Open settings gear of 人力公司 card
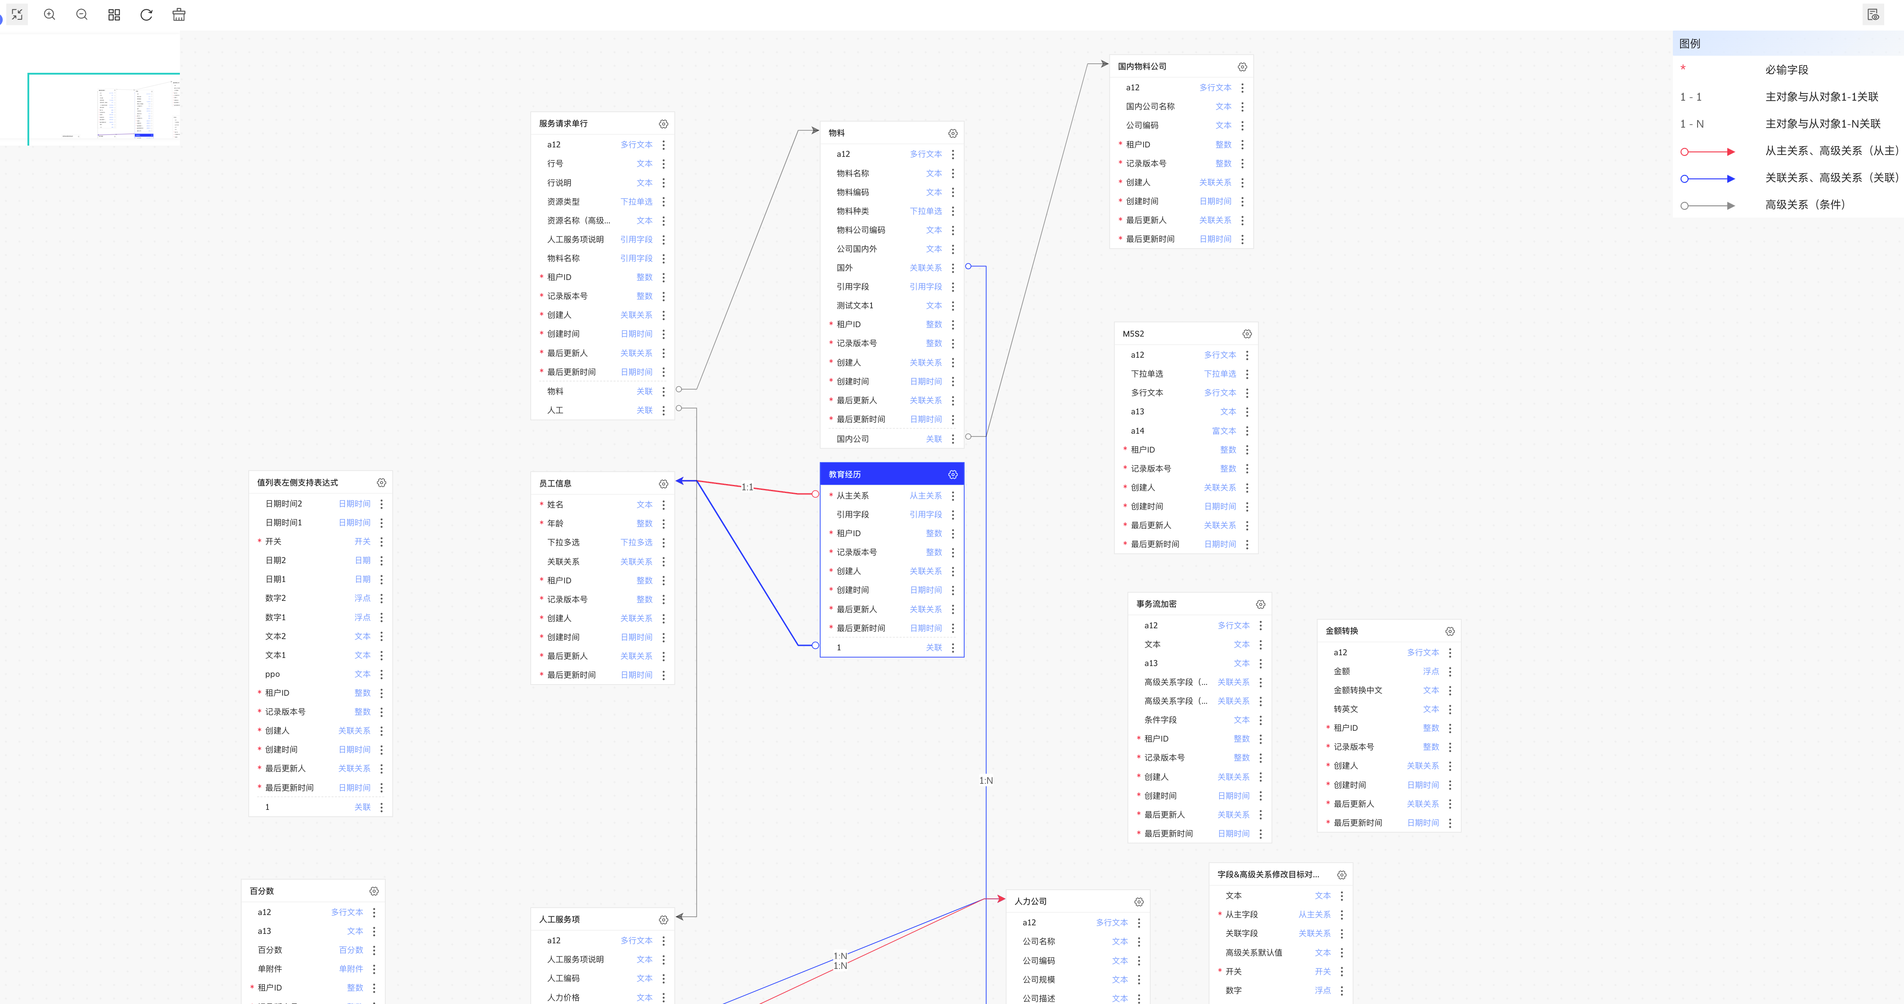Image resolution: width=1904 pixels, height=1004 pixels. click(1139, 902)
